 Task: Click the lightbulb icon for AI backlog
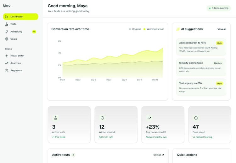[x=7, y=32]
